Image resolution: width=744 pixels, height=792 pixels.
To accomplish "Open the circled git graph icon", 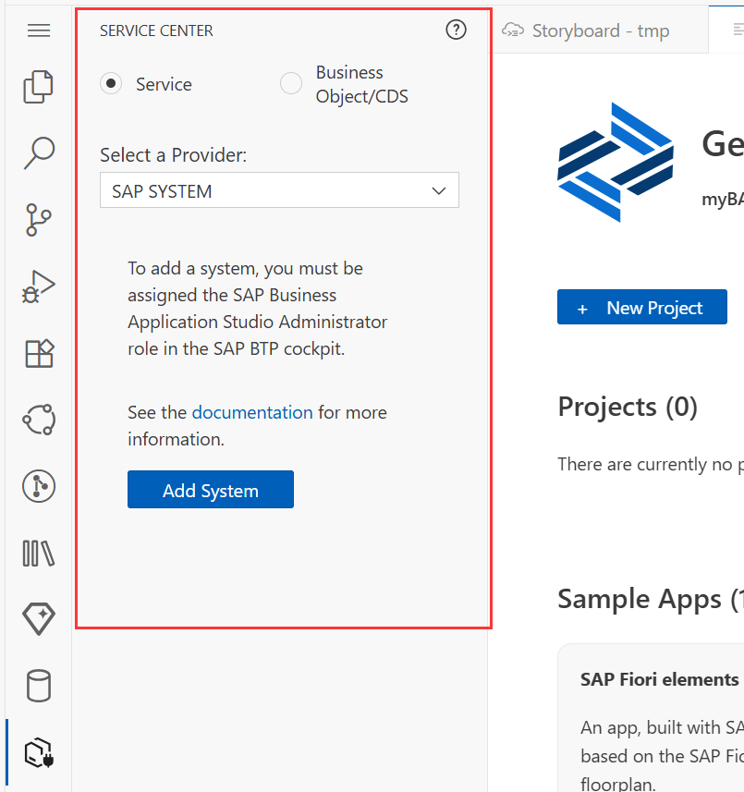I will pos(39,486).
